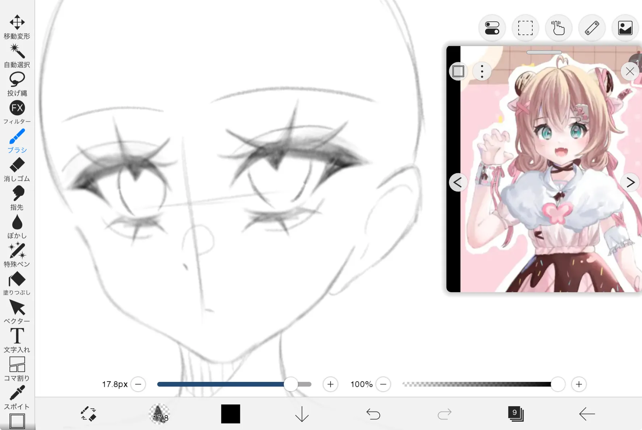Go back with the left arrow button
This screenshot has width=642, height=430.
point(587,414)
